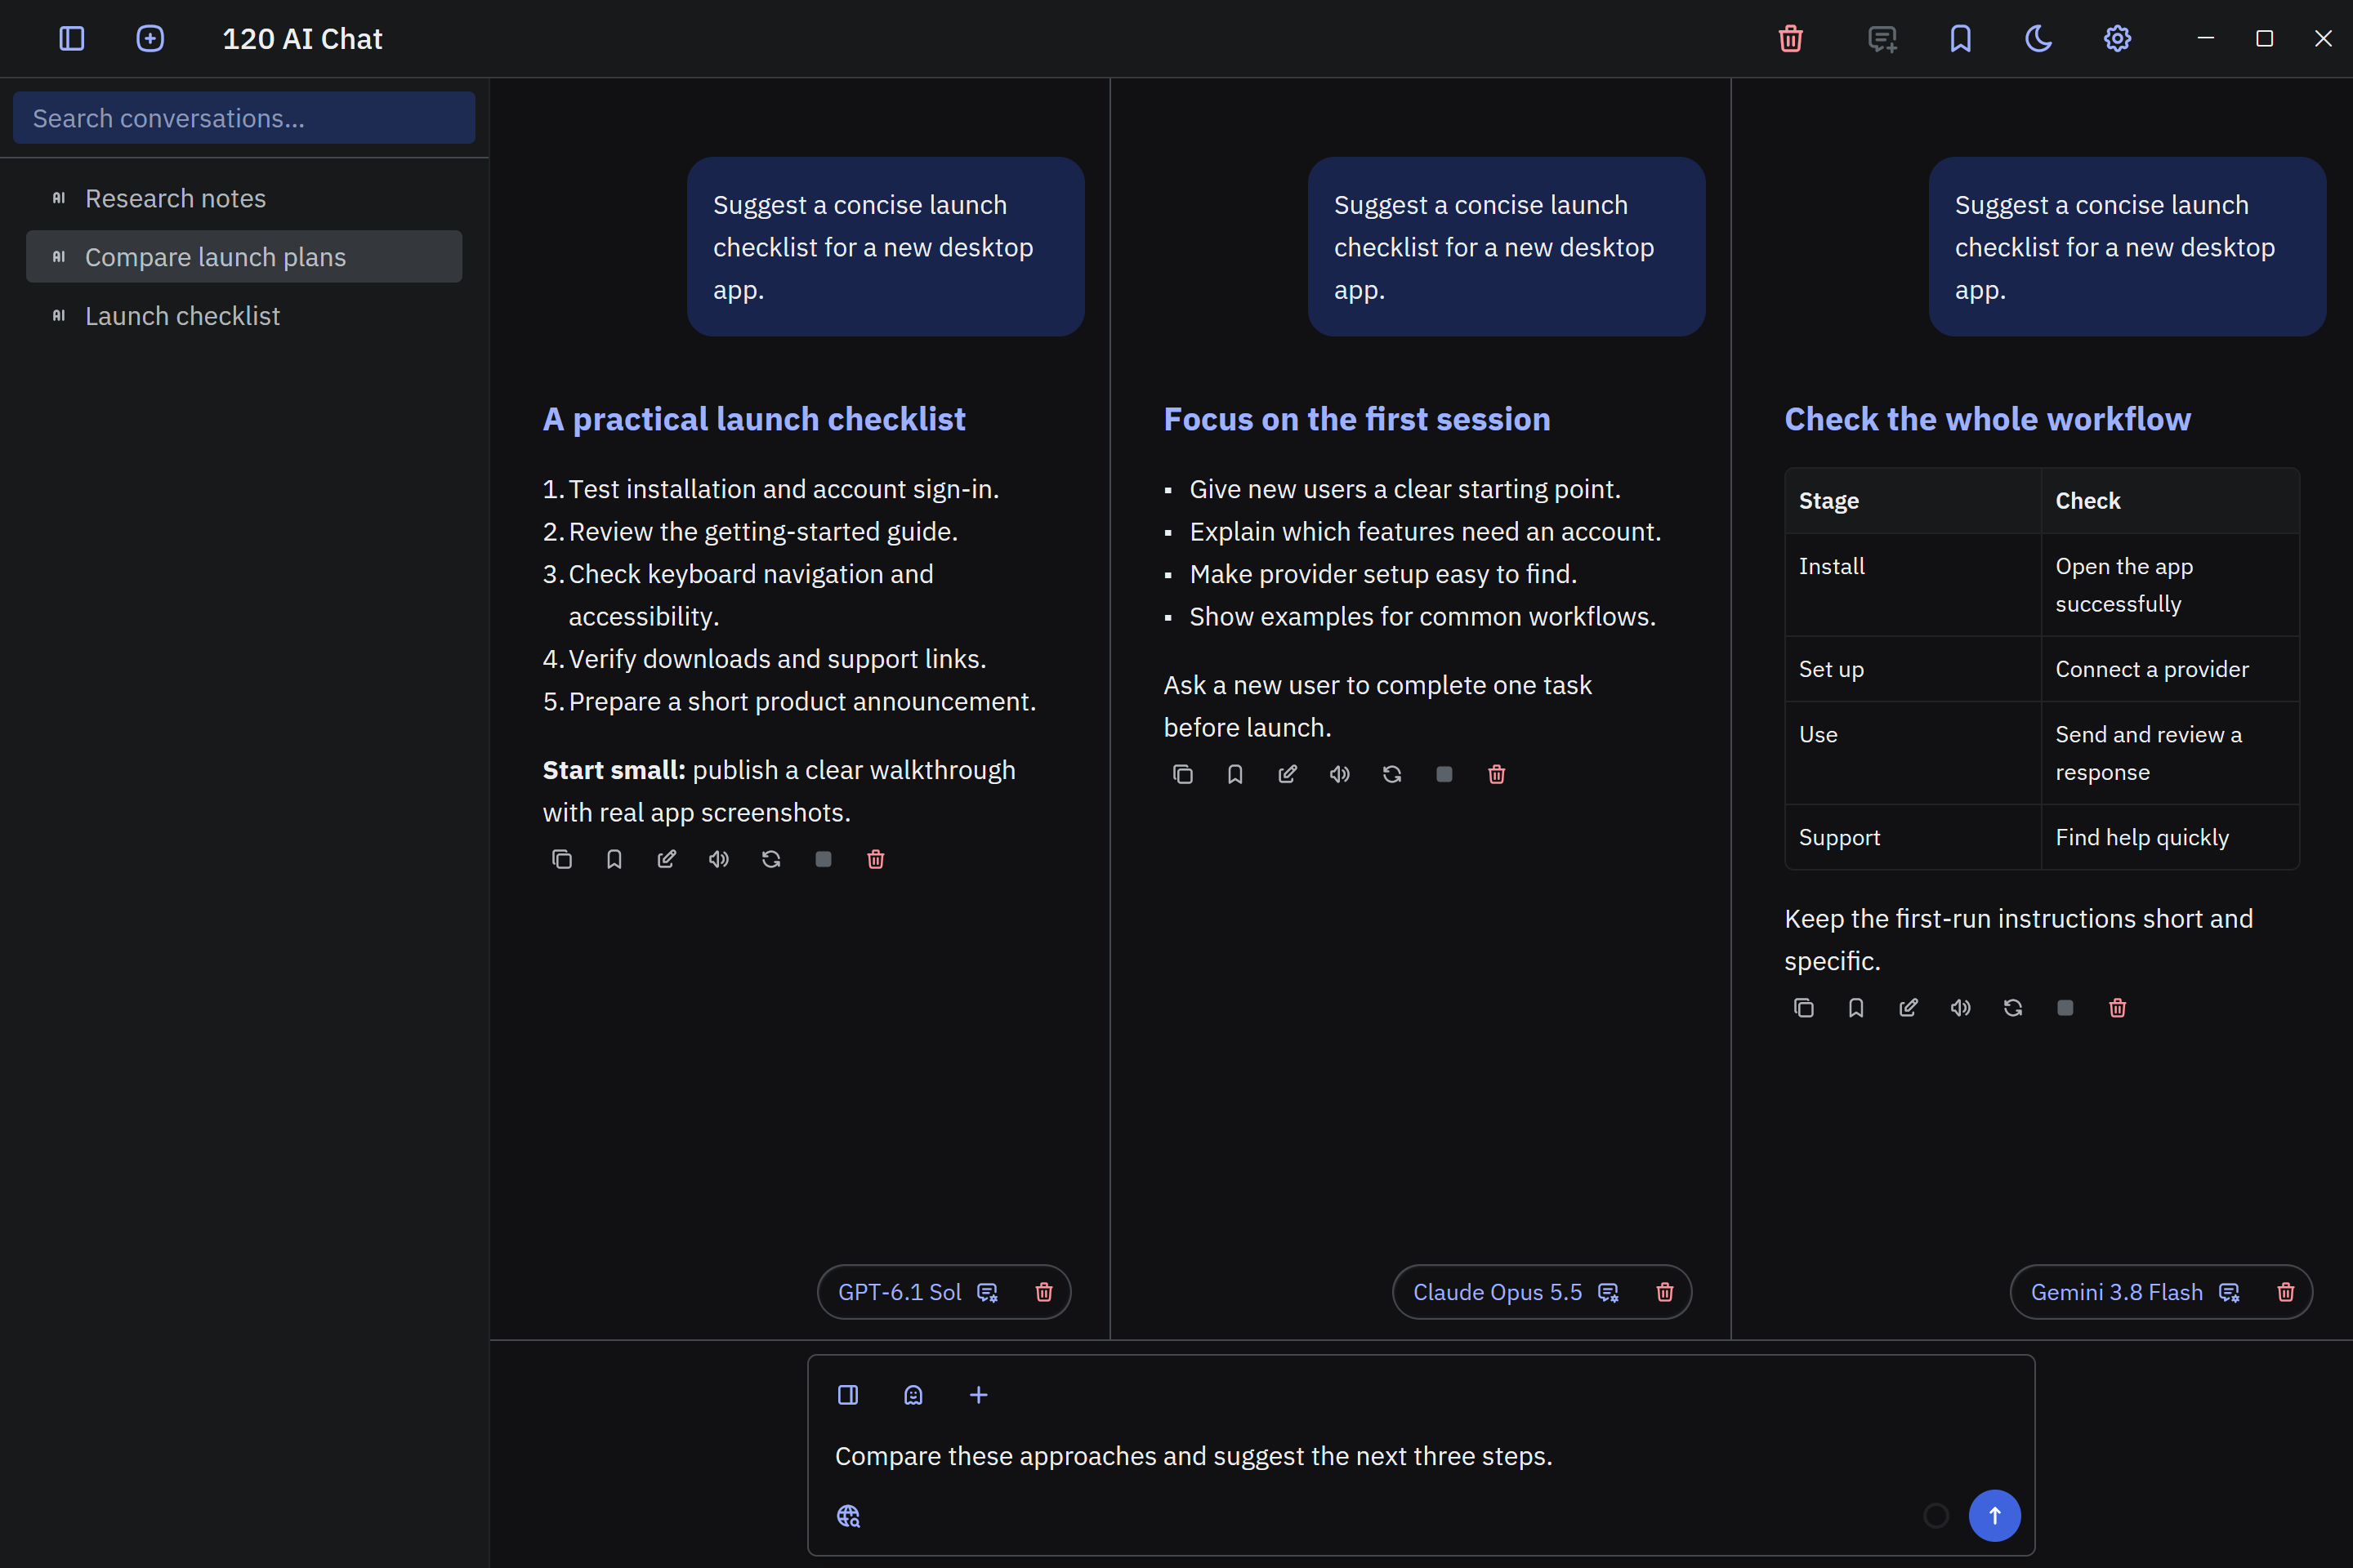Play audio for Focus on first session response
This screenshot has height=1568, width=2353.
(1340, 774)
